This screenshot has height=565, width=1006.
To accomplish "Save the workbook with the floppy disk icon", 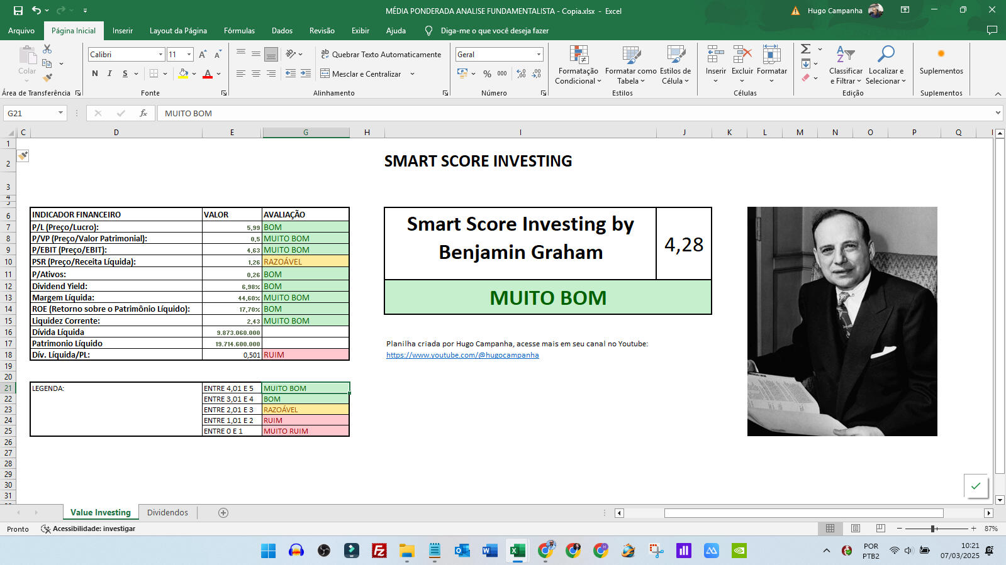I will point(18,11).
